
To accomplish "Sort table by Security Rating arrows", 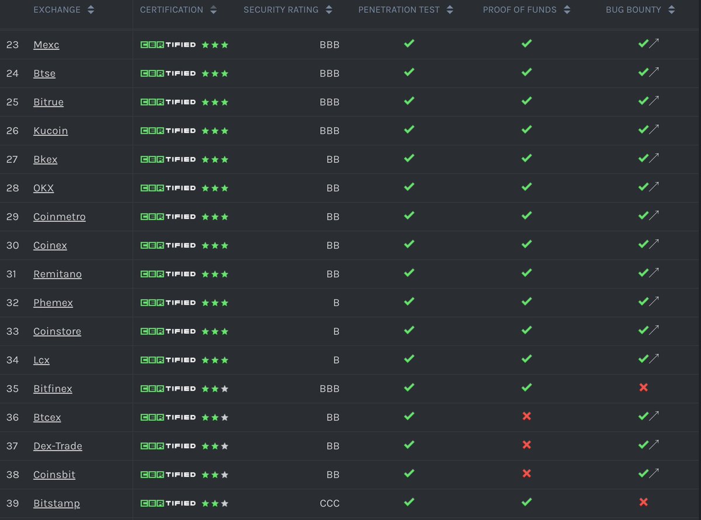I will [329, 10].
